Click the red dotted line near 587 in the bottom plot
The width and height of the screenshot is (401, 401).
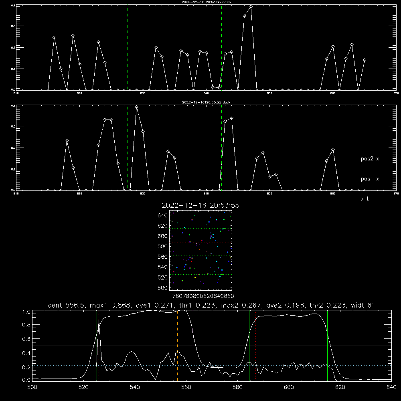[x=255, y=345]
